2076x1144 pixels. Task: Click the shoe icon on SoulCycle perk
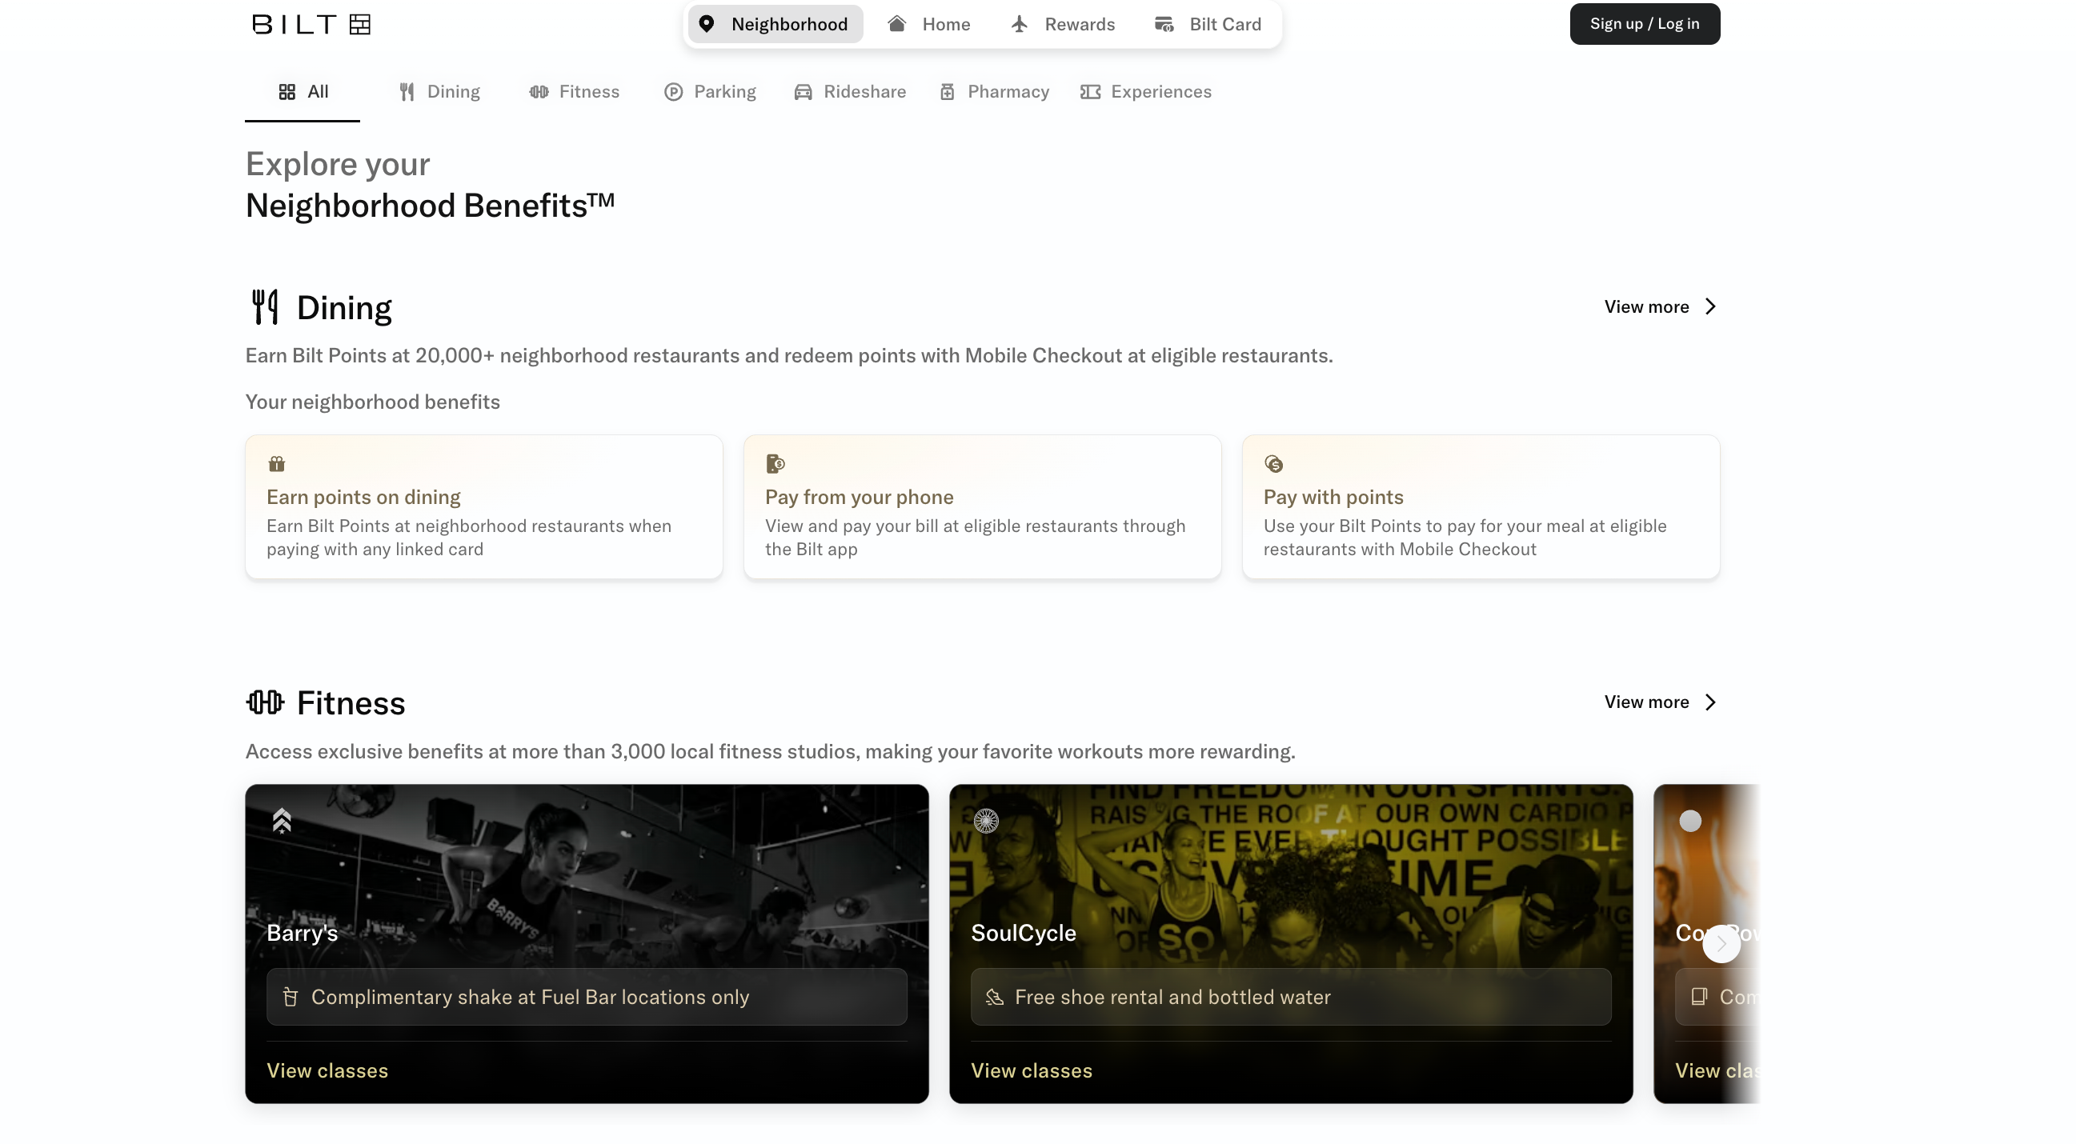pyautogui.click(x=996, y=998)
